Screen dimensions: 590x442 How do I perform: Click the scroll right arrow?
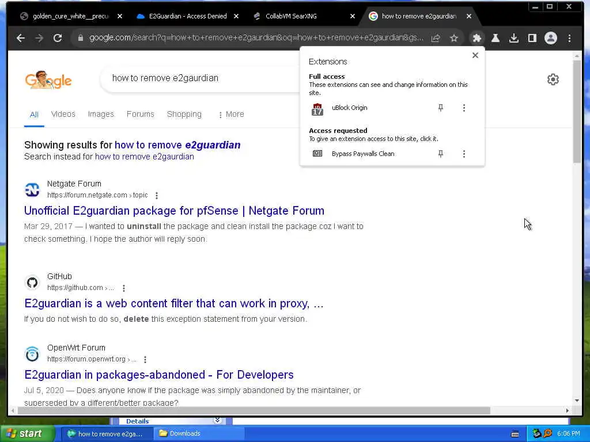pyautogui.click(x=568, y=410)
